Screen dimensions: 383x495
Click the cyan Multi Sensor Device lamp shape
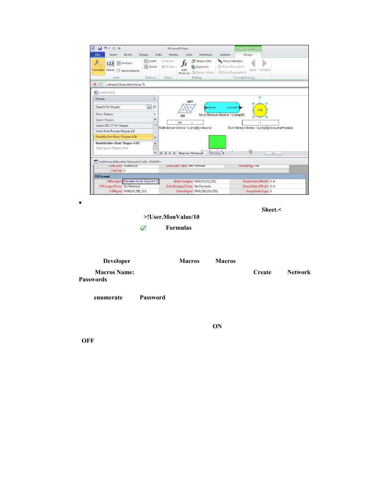pos(222,107)
